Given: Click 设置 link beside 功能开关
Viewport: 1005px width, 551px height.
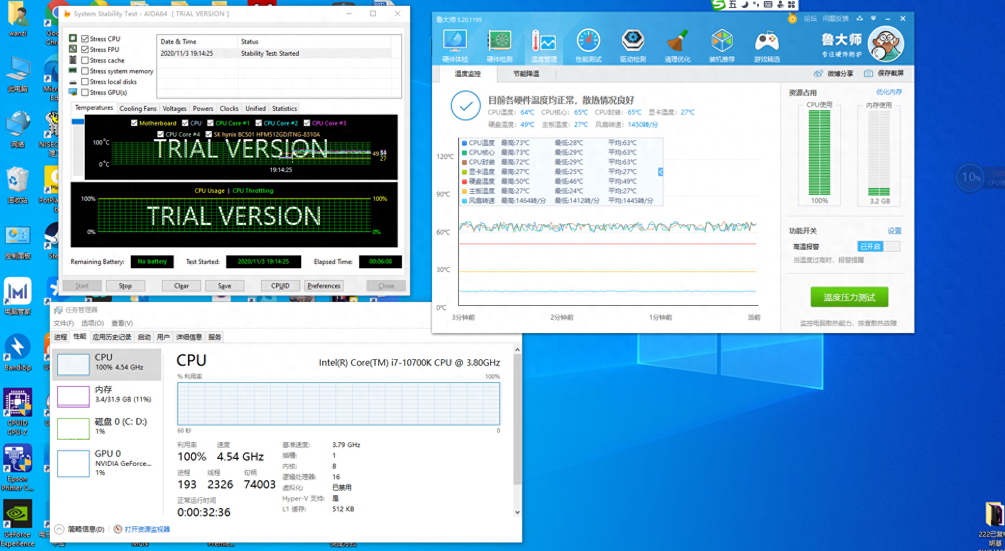Looking at the screenshot, I should 895,231.
